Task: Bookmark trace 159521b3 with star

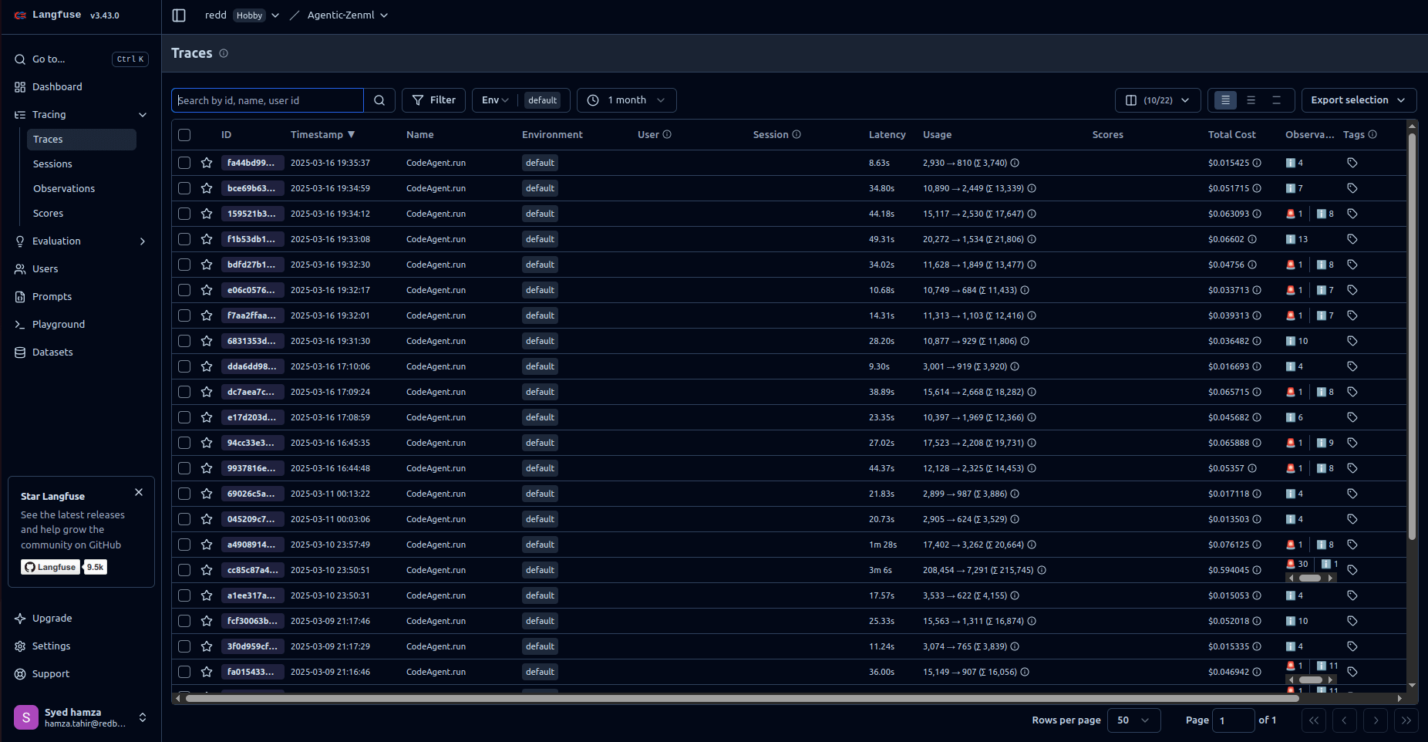Action: tap(207, 214)
